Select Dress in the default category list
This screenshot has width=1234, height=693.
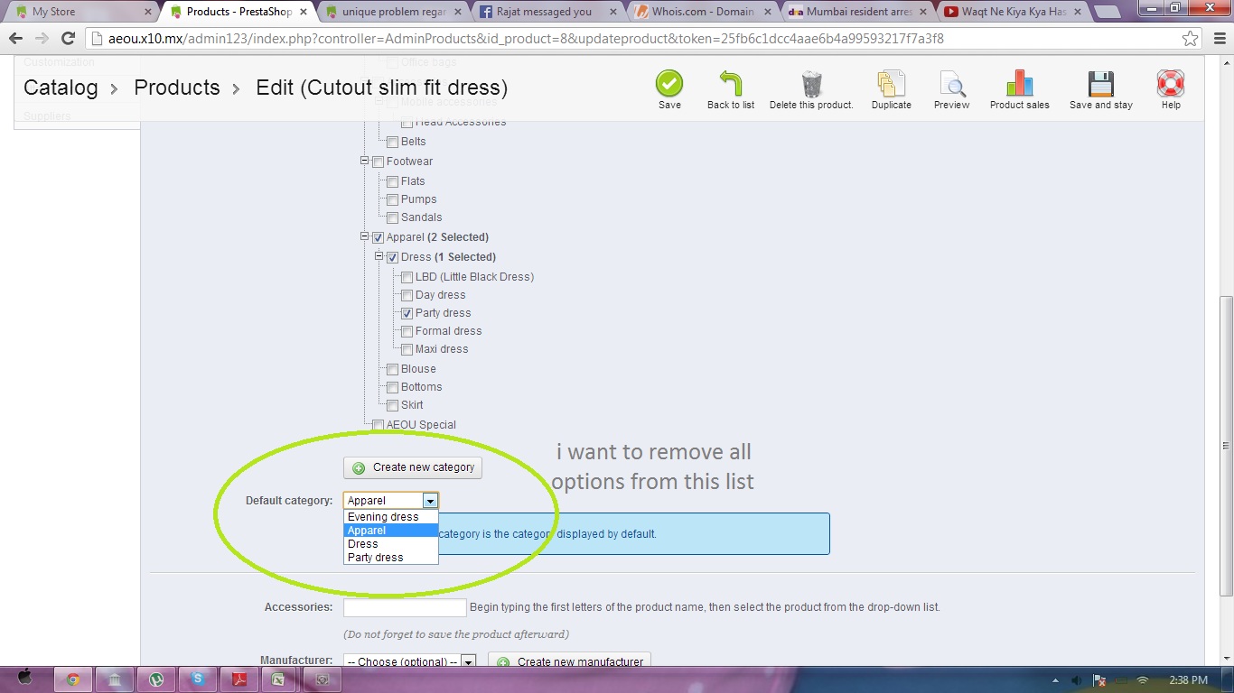[x=391, y=544]
